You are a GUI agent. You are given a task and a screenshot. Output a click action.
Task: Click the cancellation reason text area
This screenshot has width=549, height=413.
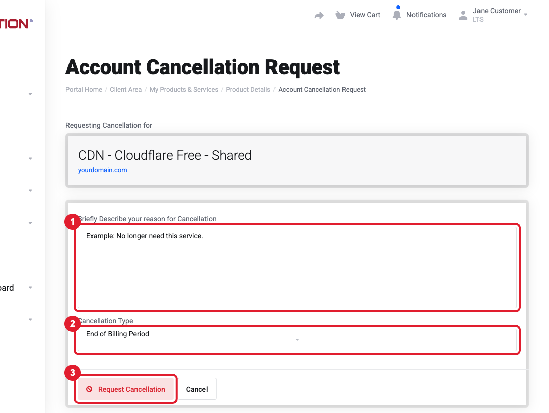297,267
